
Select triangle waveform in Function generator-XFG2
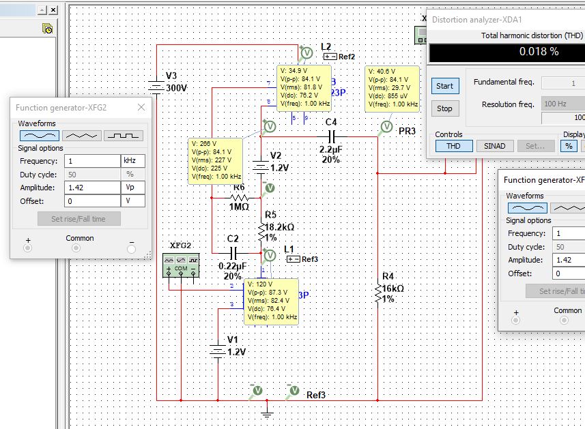coord(82,136)
